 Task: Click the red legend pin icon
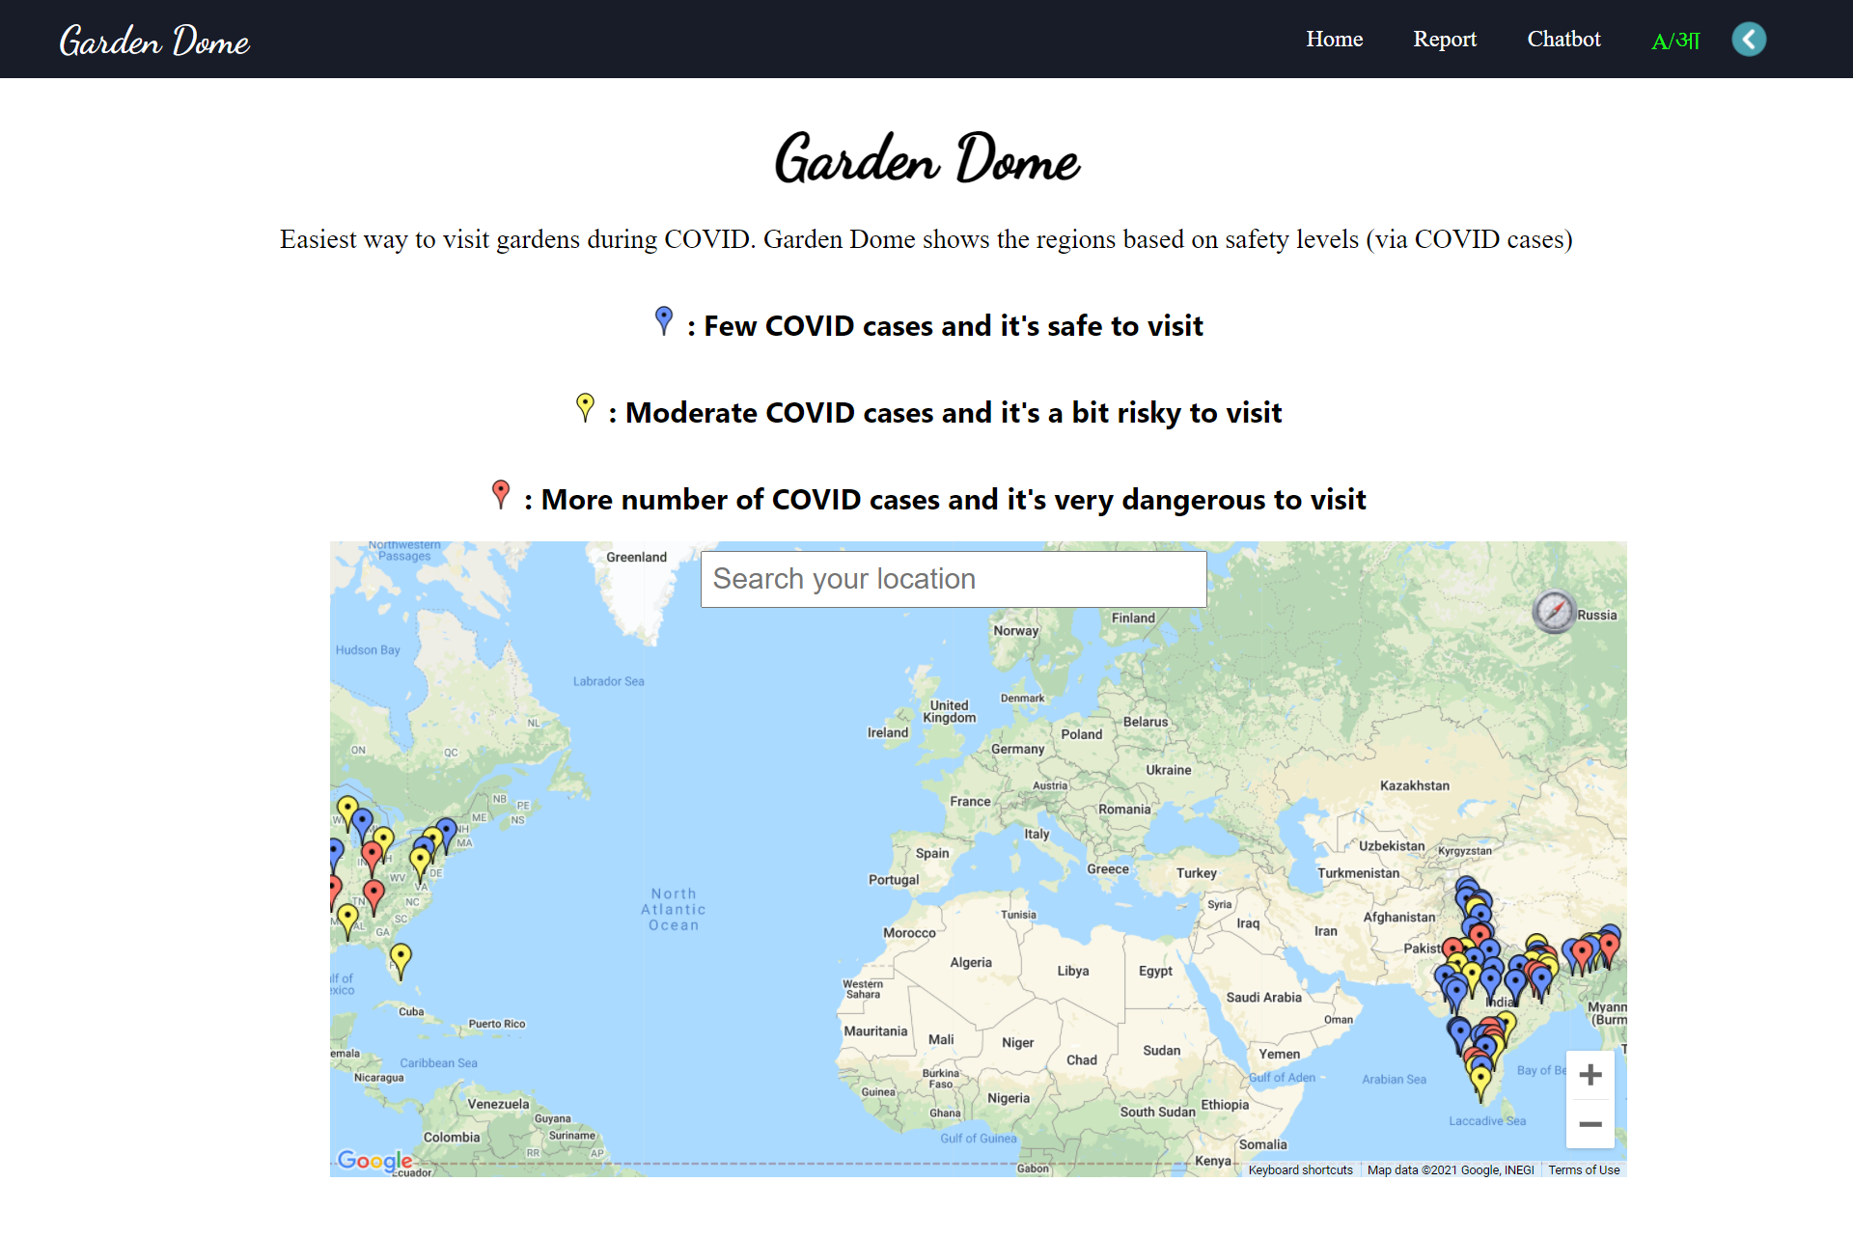[500, 492]
